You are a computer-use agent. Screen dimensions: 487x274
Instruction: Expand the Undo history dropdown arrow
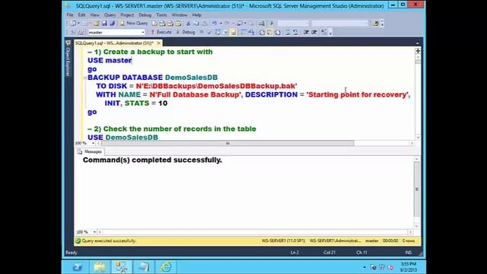(221, 24)
